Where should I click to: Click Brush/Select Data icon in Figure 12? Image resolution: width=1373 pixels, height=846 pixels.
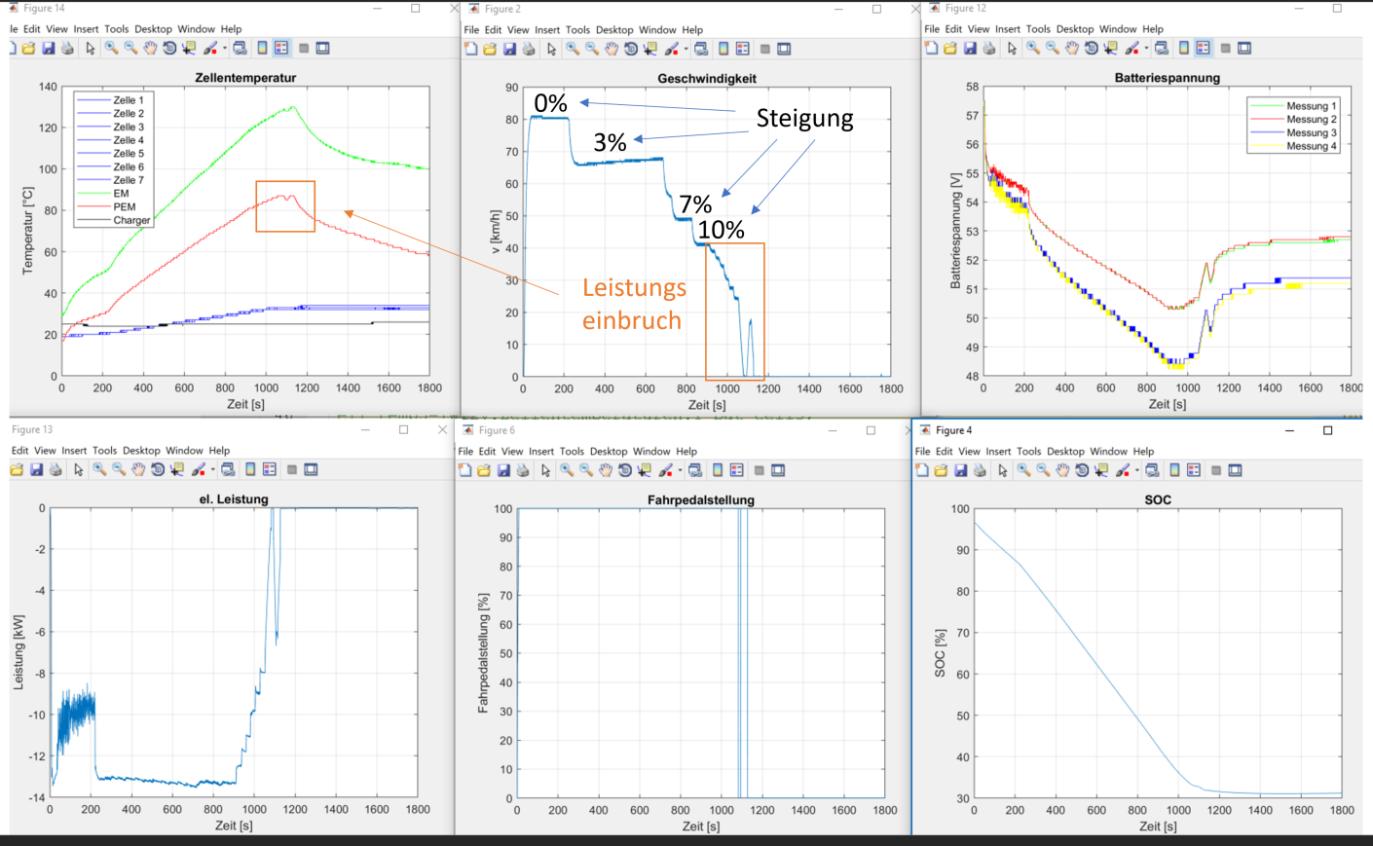click(1132, 49)
